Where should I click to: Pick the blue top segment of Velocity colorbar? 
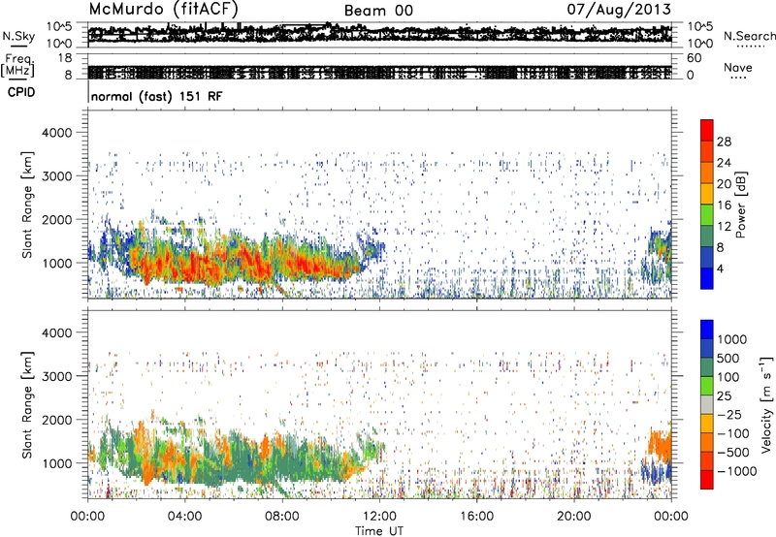pos(707,330)
